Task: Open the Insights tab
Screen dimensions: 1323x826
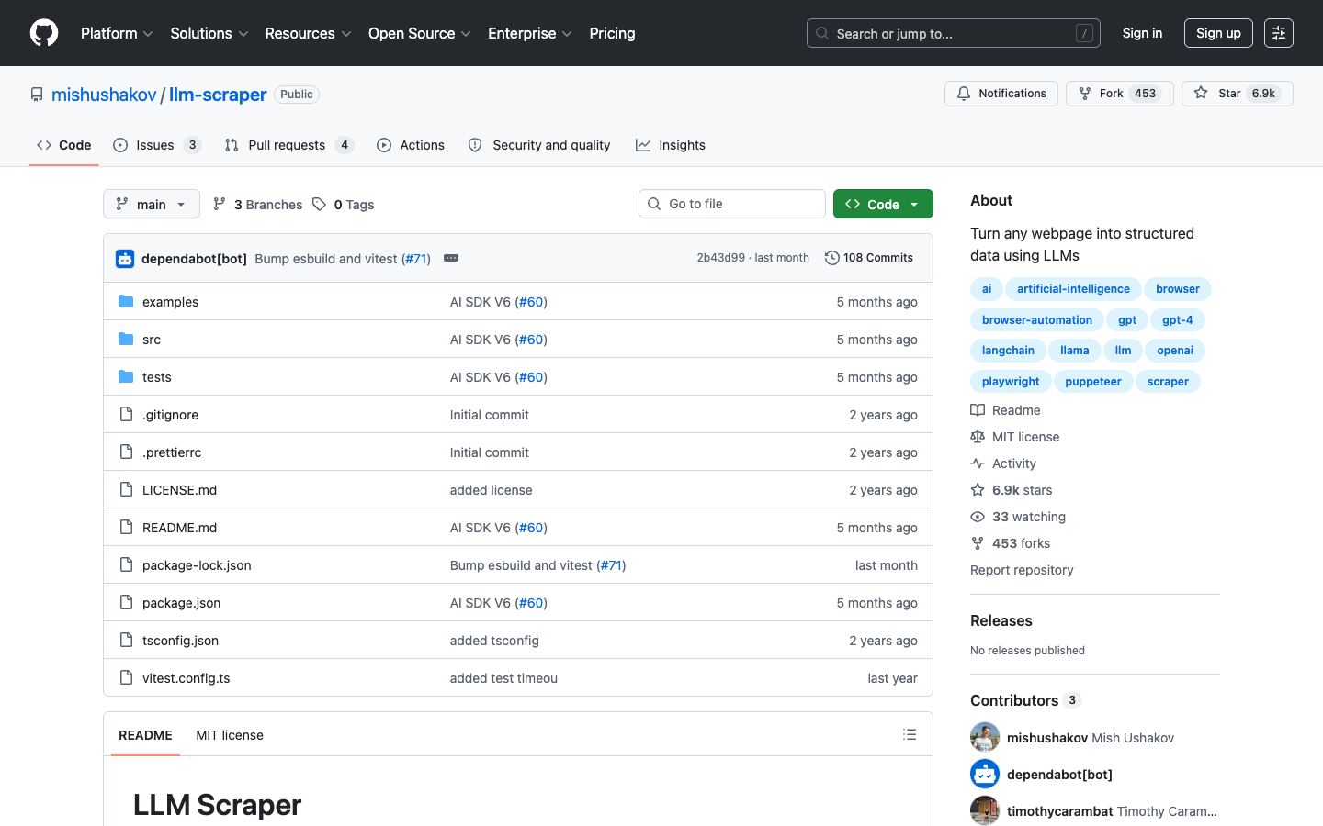Action: click(x=671, y=145)
